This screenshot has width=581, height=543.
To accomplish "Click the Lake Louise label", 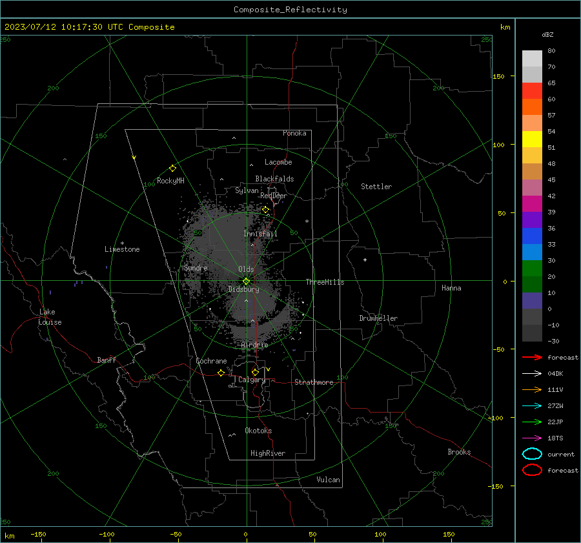I will tap(50, 317).
